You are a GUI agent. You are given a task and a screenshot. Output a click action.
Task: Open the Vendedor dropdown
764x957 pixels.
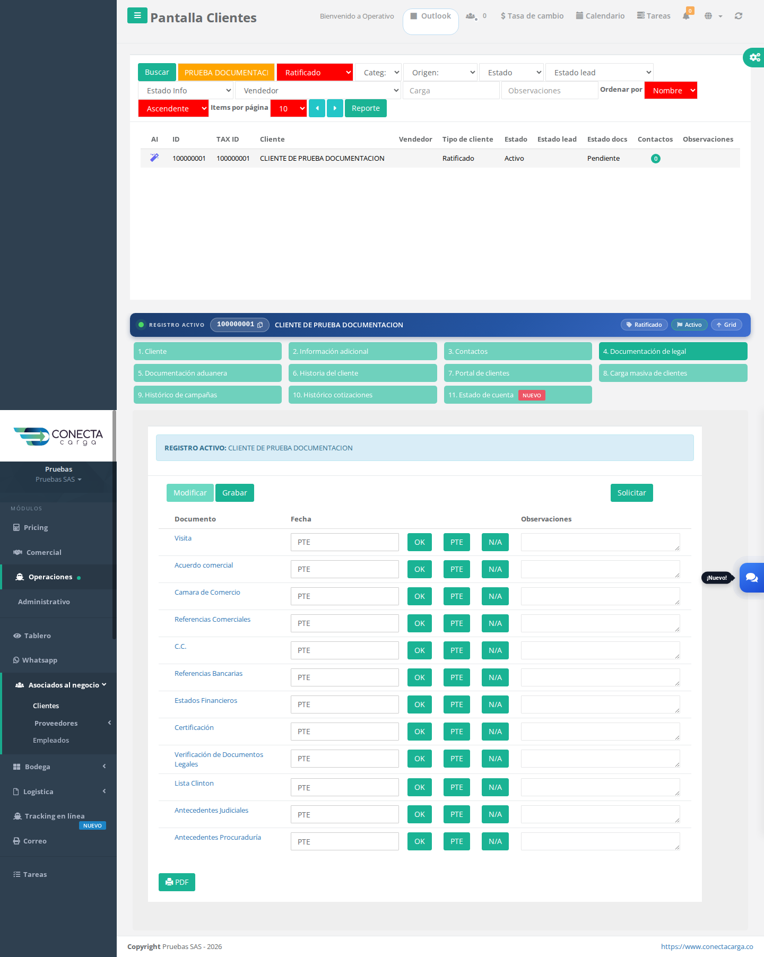318,91
